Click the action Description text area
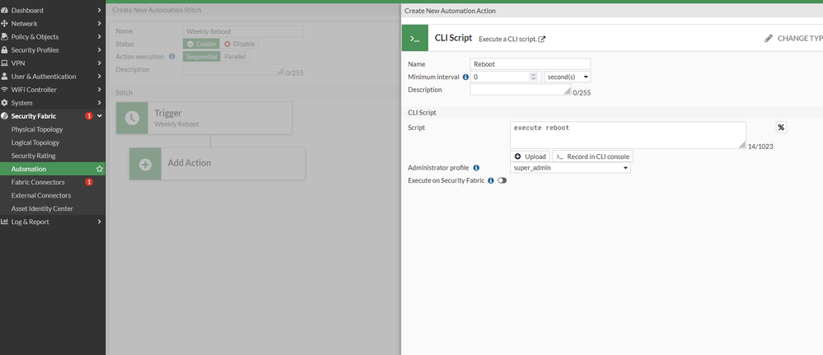The width and height of the screenshot is (823, 355). (521, 90)
